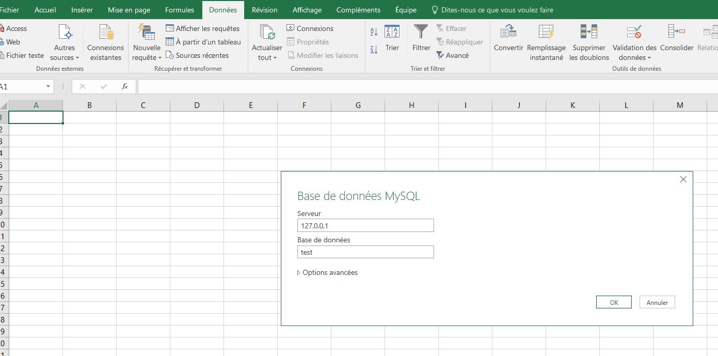Click Effacer filter
The height and width of the screenshot is (356, 718).
[x=451, y=28]
